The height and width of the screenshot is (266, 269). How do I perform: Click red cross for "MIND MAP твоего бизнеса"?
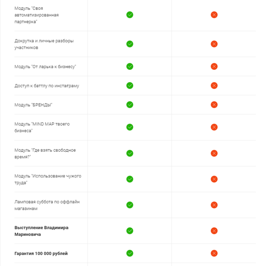click(214, 127)
